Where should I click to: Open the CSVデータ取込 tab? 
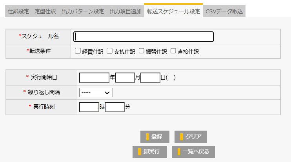click(224, 11)
